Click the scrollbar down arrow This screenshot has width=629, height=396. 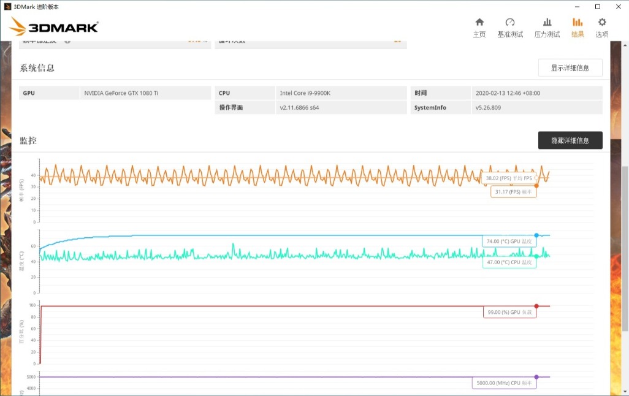(x=625, y=391)
